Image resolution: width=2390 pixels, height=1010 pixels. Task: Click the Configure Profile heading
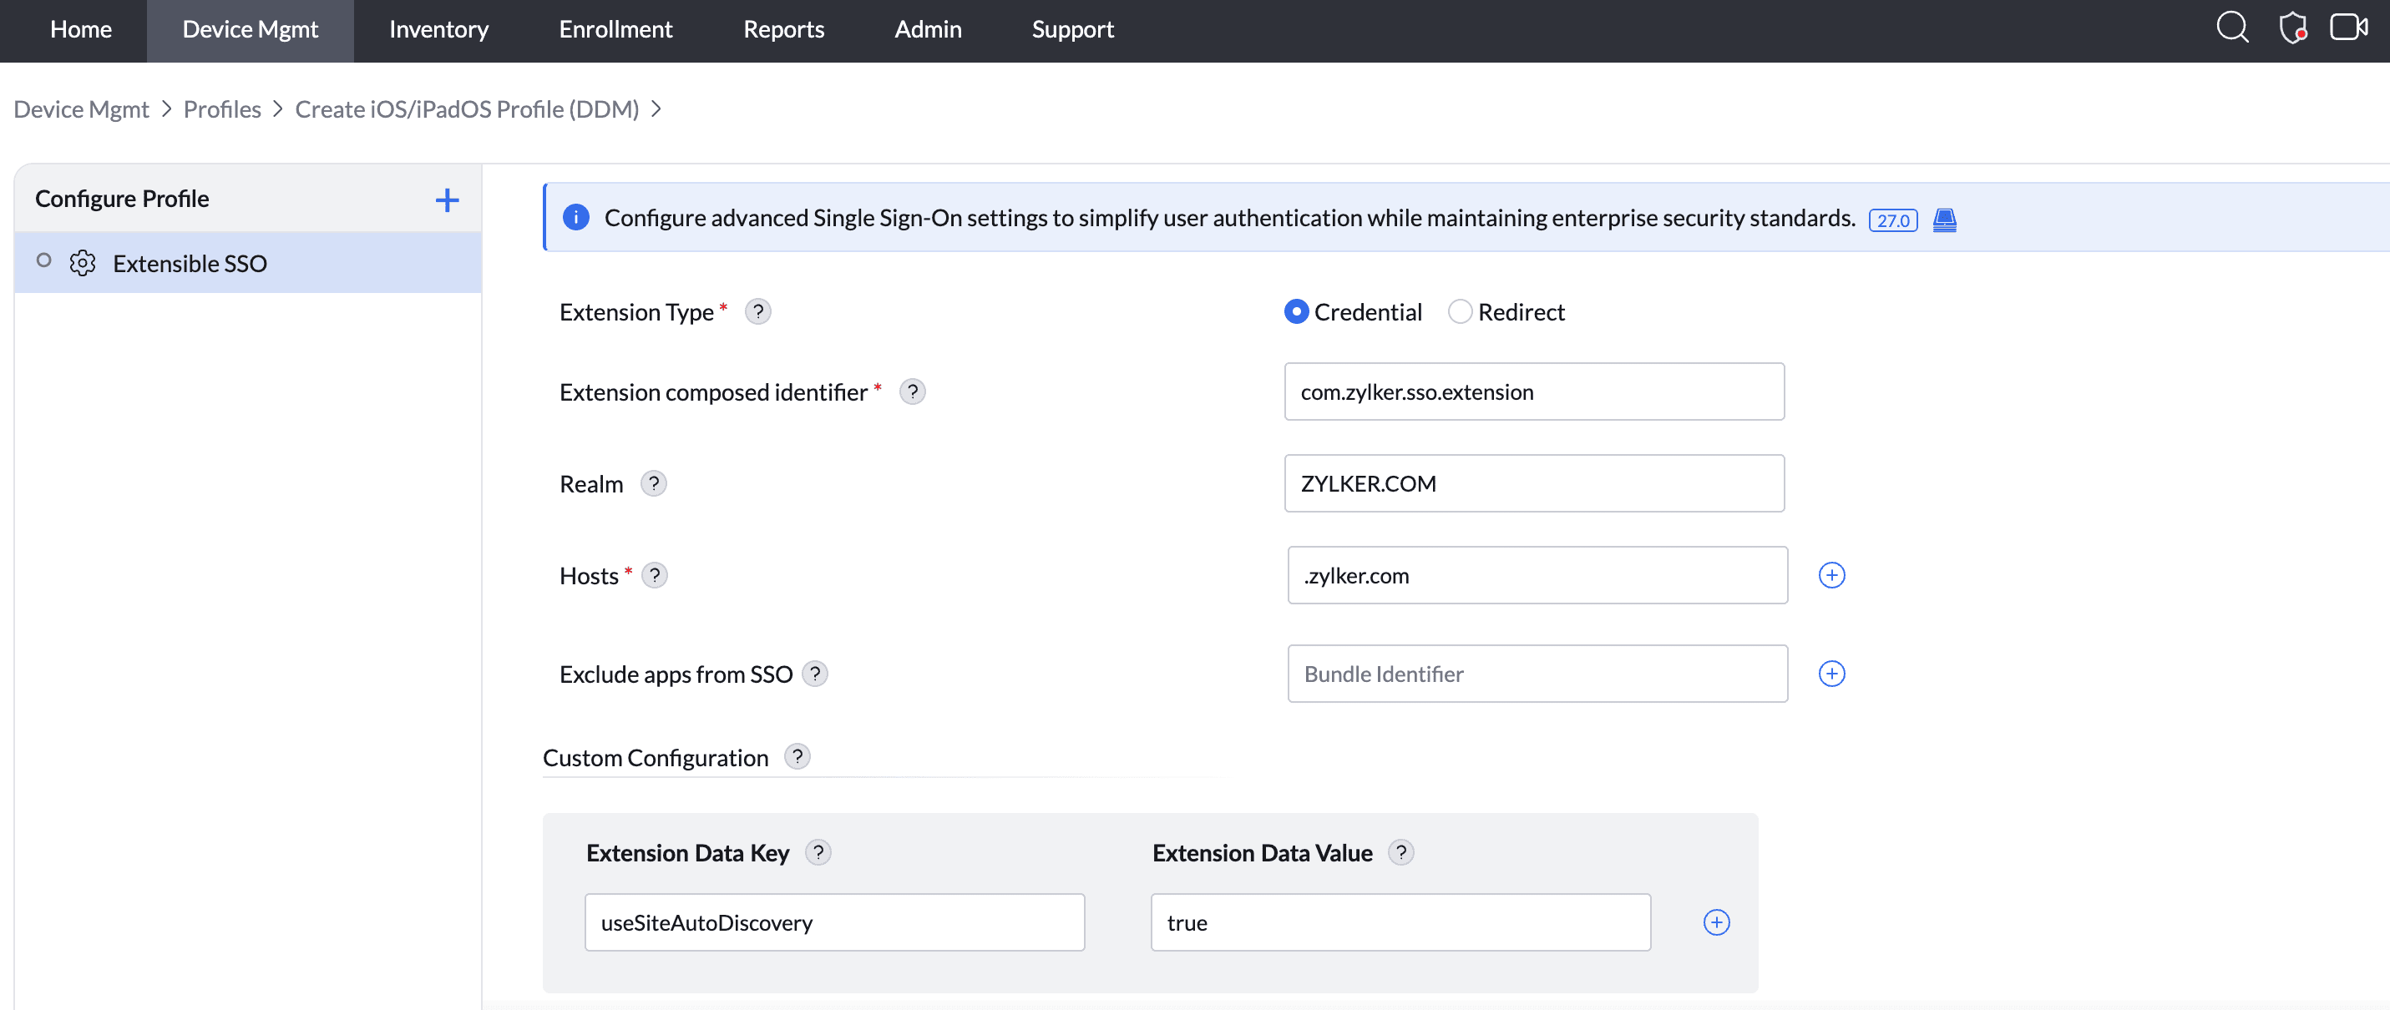(122, 199)
